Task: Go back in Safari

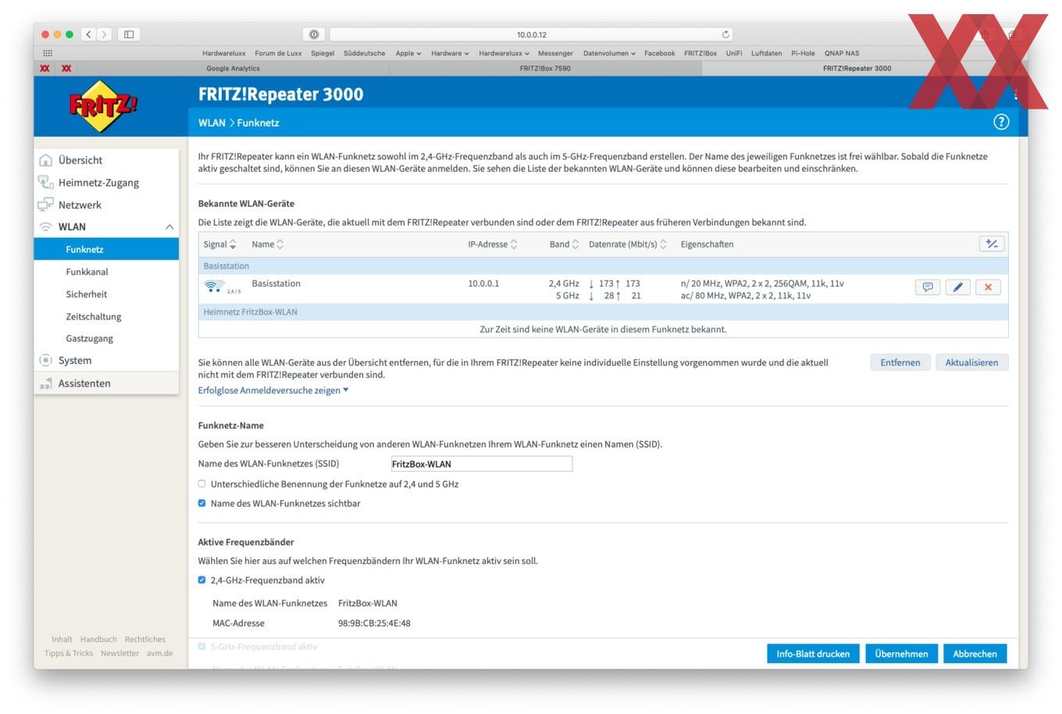Action: [x=88, y=34]
